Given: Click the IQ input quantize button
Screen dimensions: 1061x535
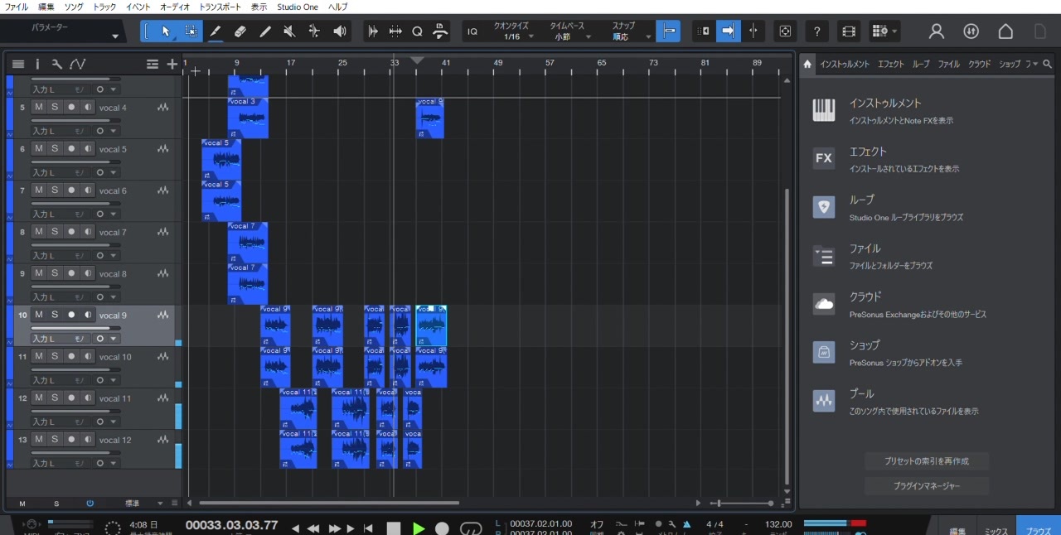Looking at the screenshot, I should 472,31.
